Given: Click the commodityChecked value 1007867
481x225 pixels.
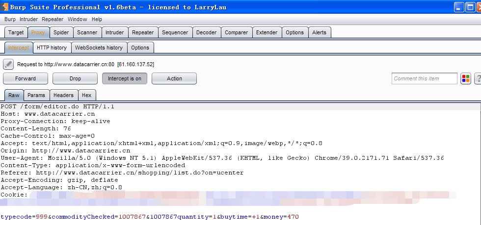Looking at the screenshot, I should click(132, 217).
